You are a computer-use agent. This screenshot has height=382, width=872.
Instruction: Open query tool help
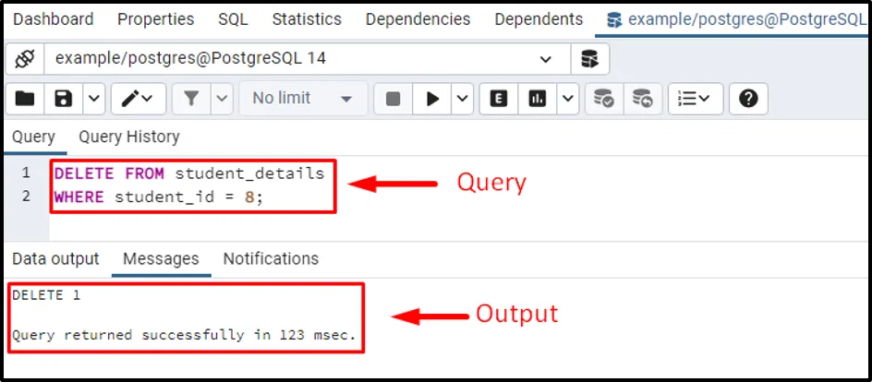[748, 99]
